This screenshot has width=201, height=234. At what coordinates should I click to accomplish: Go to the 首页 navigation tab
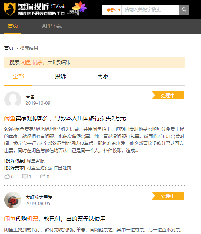pyautogui.click(x=13, y=26)
